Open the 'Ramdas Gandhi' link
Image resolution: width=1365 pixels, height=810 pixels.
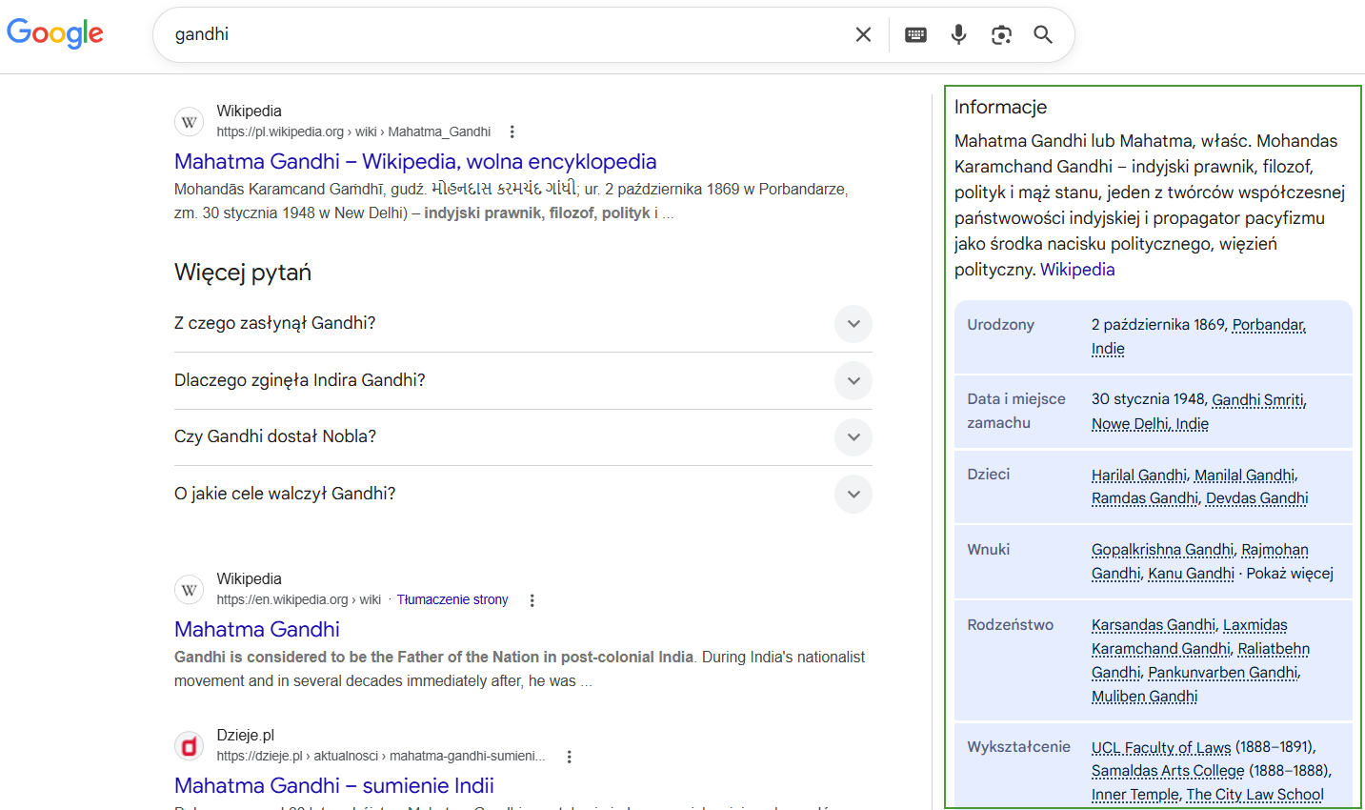1145,498
